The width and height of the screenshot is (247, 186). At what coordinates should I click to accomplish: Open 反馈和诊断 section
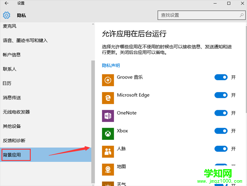46,140
